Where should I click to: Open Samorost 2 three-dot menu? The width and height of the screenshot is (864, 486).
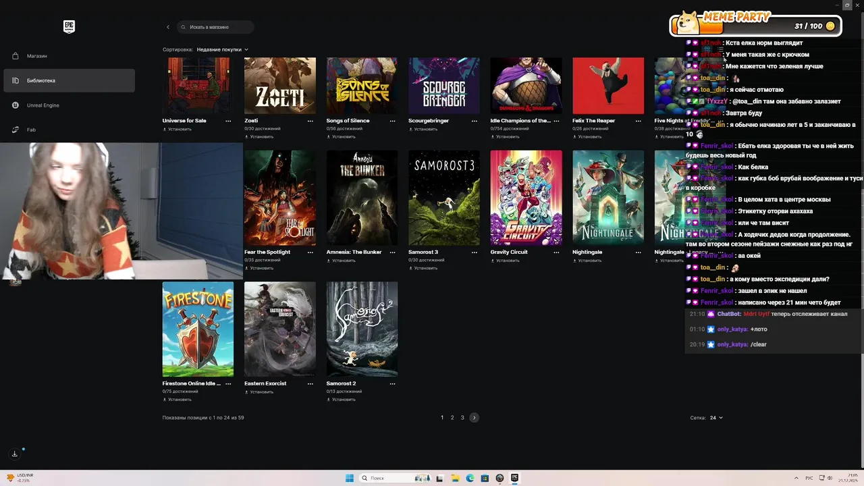click(392, 383)
